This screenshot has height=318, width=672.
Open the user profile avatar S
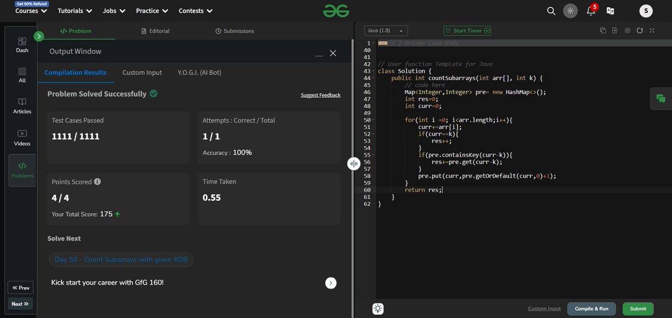(x=646, y=11)
